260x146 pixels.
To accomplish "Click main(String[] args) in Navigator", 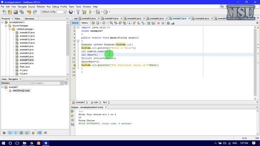I will tap(21, 90).
